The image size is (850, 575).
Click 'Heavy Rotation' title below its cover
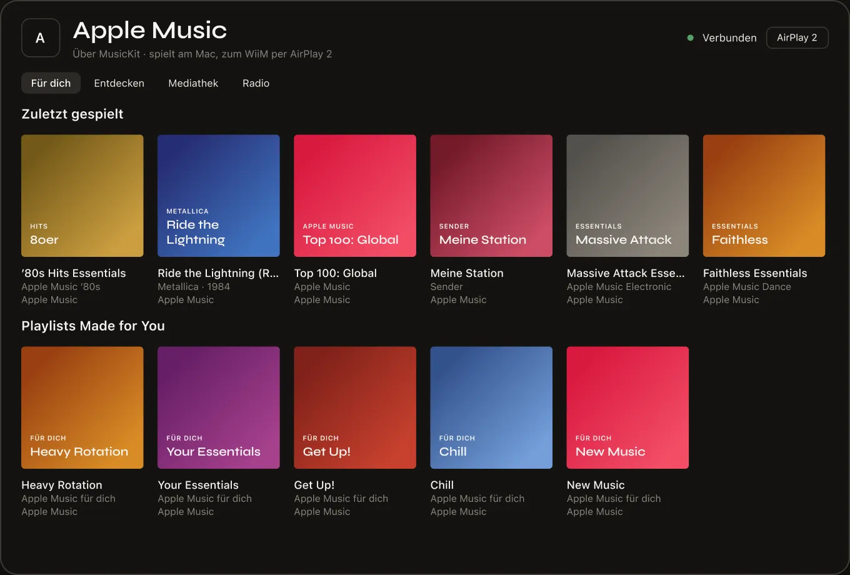(x=62, y=485)
